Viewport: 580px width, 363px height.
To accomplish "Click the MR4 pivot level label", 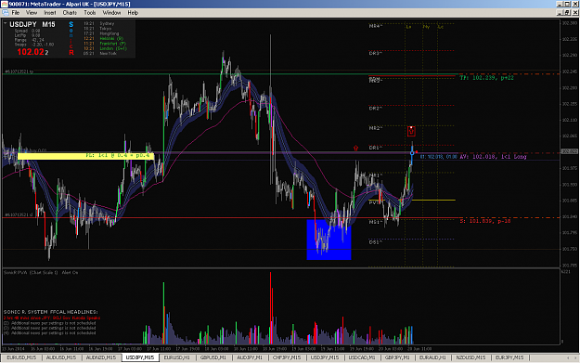I will tap(376, 26).
